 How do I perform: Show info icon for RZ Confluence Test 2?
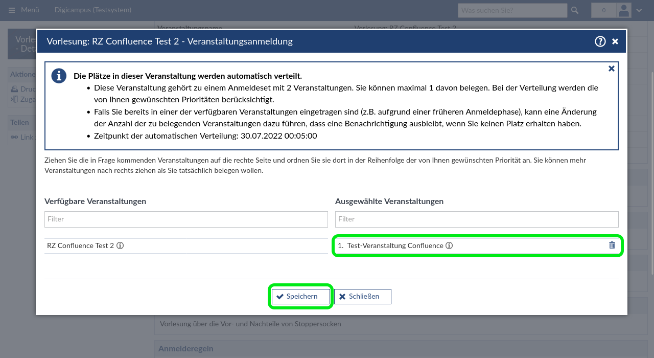point(120,245)
